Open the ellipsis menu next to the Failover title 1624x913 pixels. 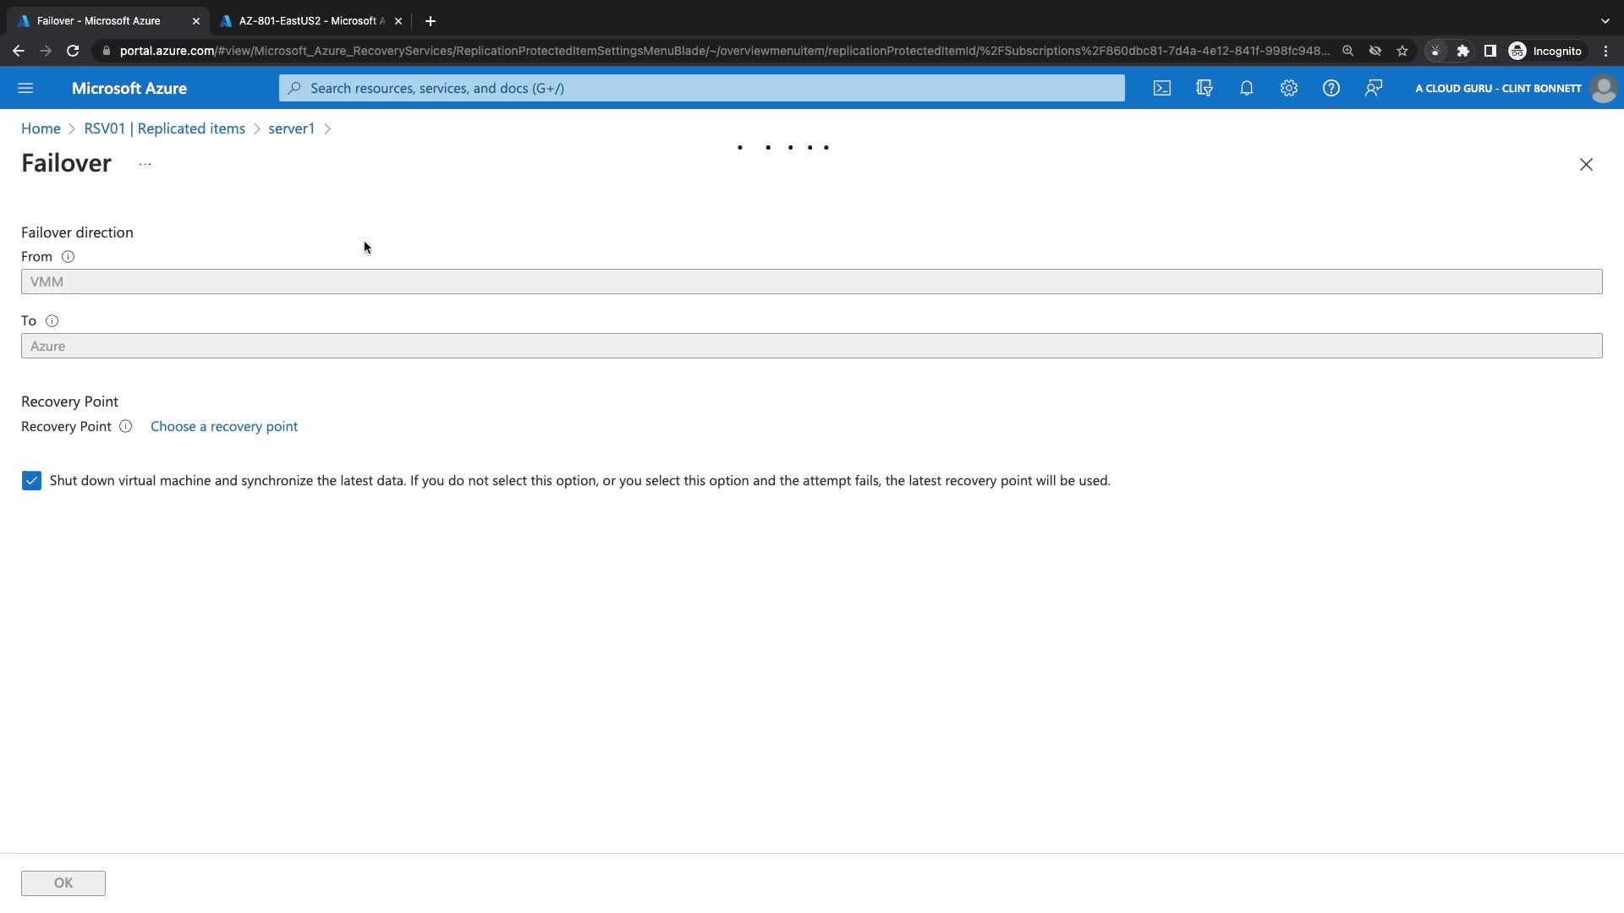[145, 164]
